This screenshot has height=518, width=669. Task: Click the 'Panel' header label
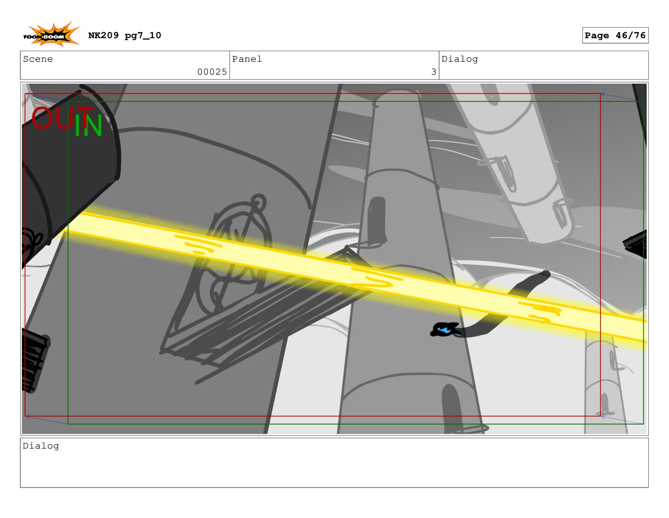coord(247,59)
